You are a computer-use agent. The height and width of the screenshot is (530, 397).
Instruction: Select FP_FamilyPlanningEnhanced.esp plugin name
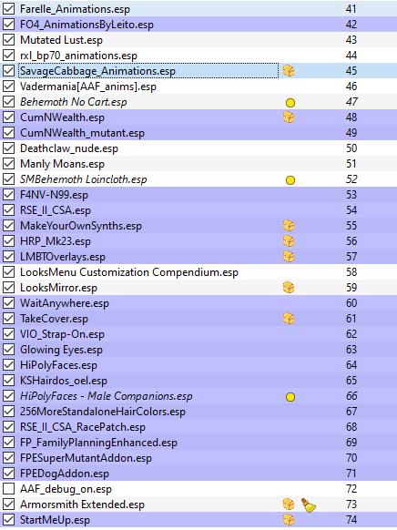click(x=98, y=443)
